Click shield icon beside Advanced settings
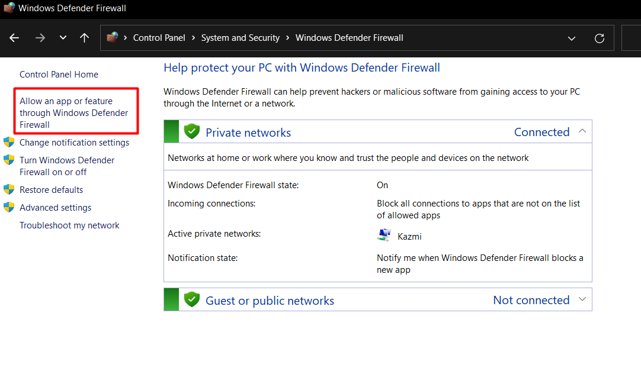641x371 pixels. coord(9,207)
